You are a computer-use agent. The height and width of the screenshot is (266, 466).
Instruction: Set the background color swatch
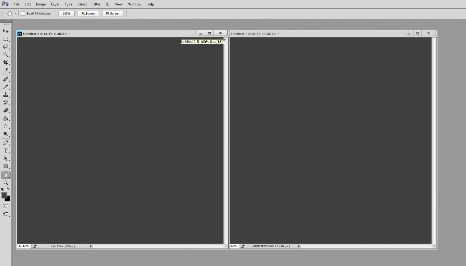click(8, 199)
